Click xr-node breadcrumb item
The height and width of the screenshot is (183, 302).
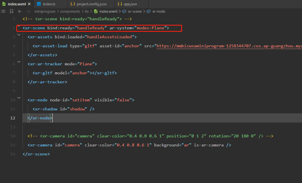(x=159, y=11)
